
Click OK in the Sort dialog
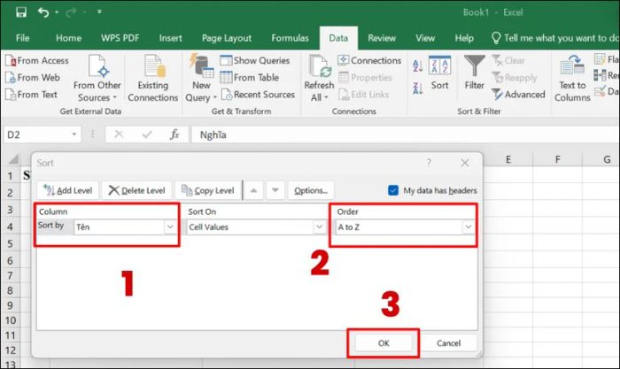[x=384, y=343]
